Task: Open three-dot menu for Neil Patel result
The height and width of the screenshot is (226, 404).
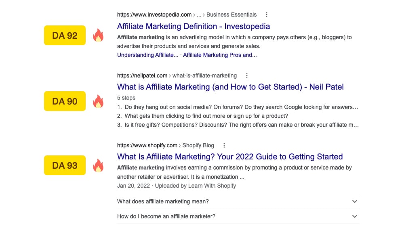Action: 247,75
